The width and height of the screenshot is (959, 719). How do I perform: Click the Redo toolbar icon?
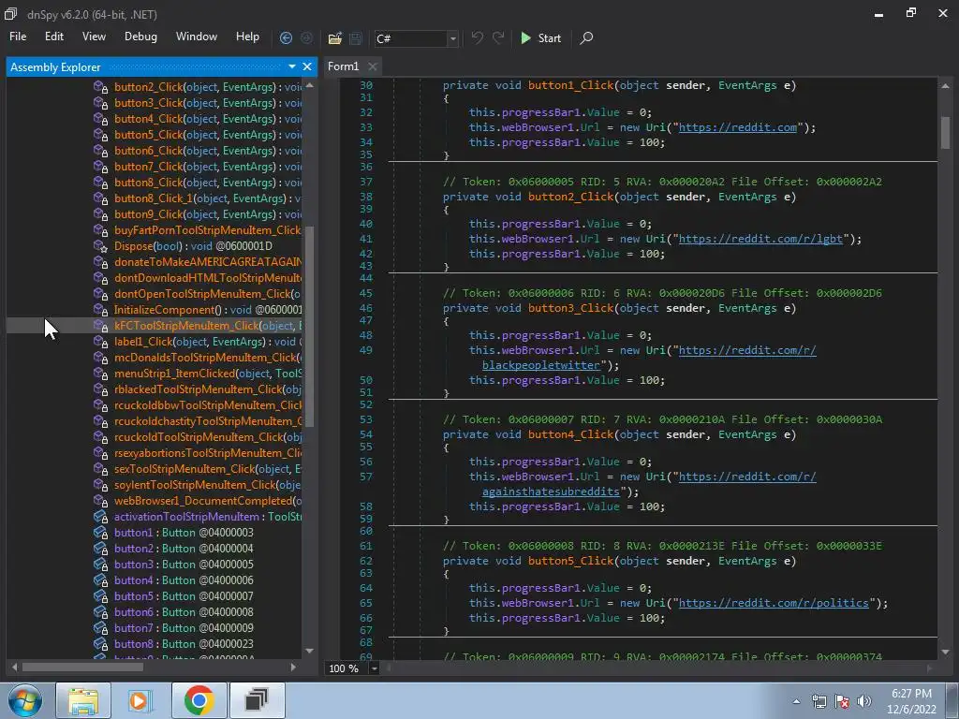(x=498, y=37)
